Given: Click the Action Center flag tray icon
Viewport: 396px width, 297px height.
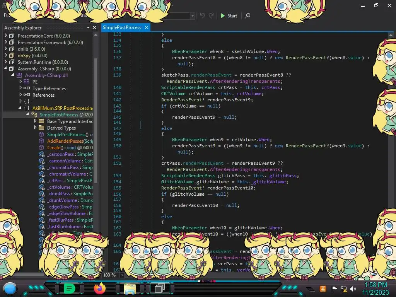Looking at the screenshot, I should point(335,288).
